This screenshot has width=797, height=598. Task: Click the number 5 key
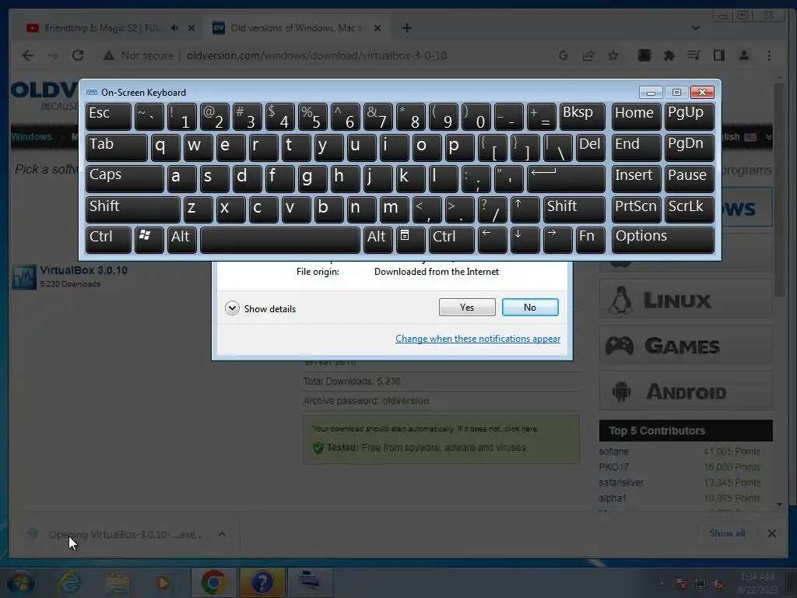coord(313,117)
